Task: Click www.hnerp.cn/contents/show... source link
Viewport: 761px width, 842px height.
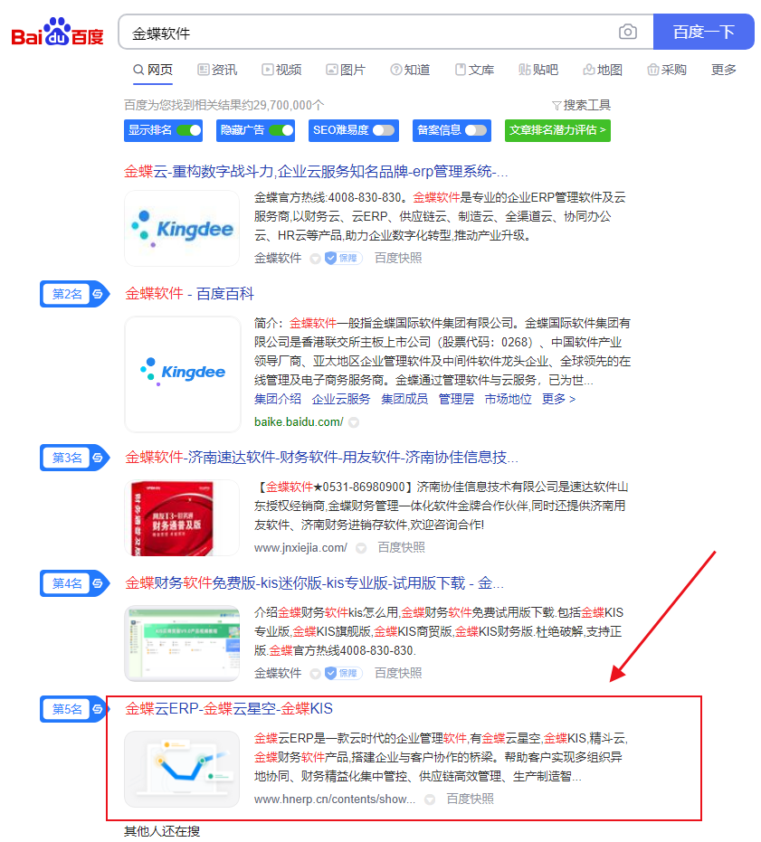Action: (x=335, y=799)
